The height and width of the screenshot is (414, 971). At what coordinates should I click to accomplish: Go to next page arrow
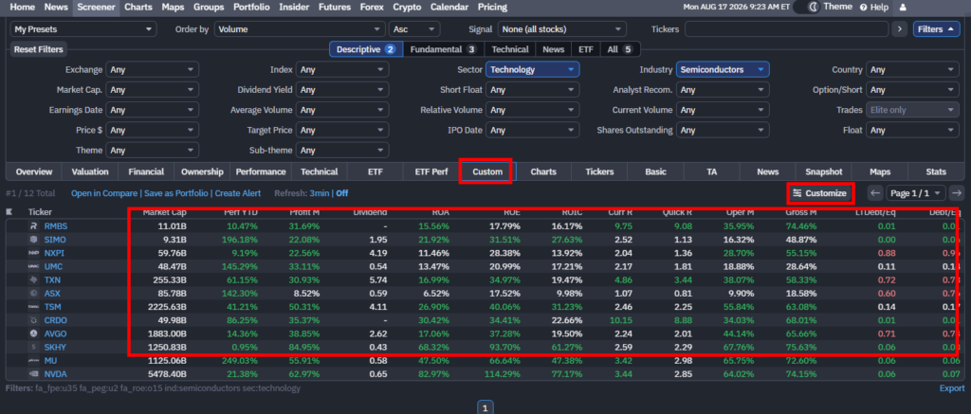[x=957, y=193]
